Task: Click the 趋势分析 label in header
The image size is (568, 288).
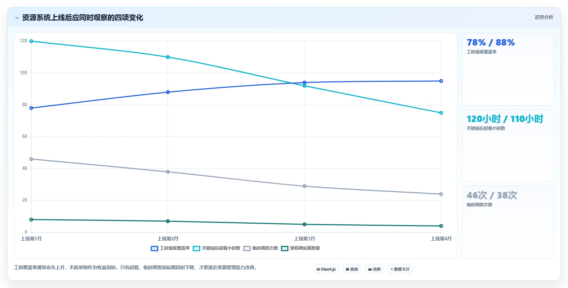Action: pos(544,17)
